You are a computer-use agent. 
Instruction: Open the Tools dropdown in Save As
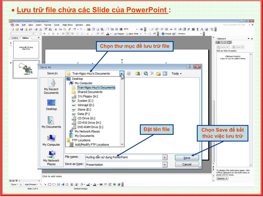[176, 74]
